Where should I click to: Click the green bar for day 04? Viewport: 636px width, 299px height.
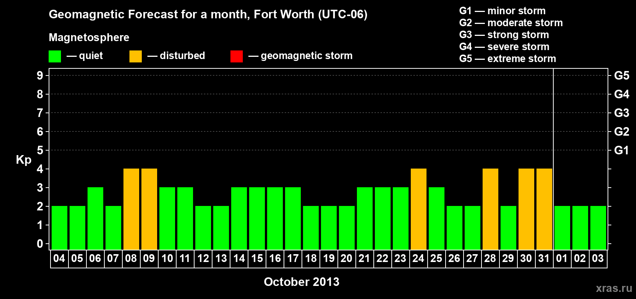coord(59,228)
